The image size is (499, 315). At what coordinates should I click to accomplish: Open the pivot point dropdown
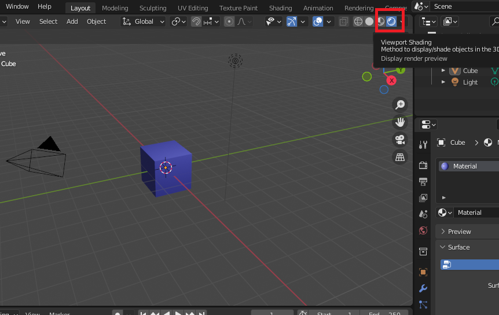178,21
